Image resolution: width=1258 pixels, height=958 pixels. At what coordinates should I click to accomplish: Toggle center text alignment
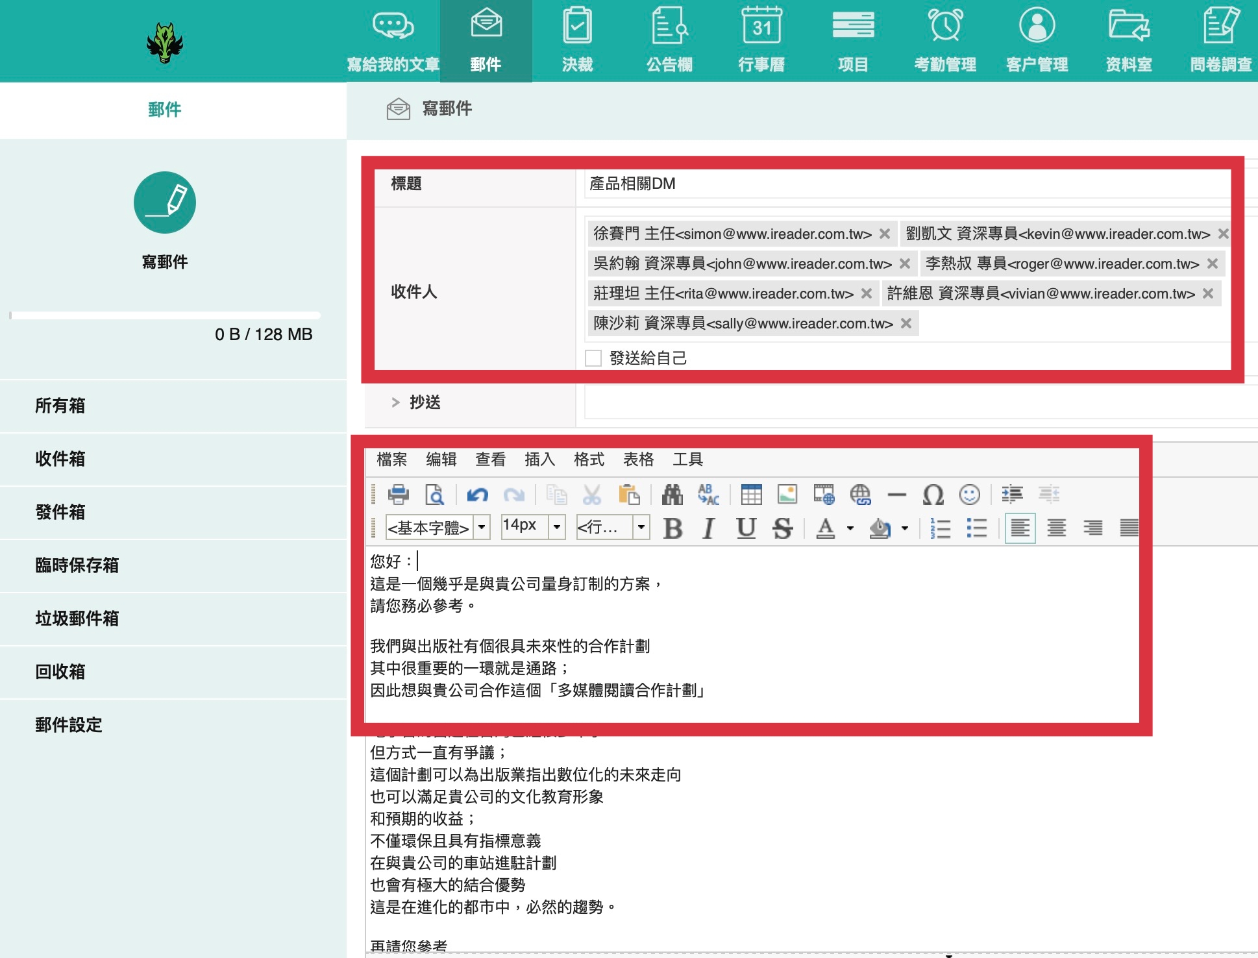click(1056, 528)
